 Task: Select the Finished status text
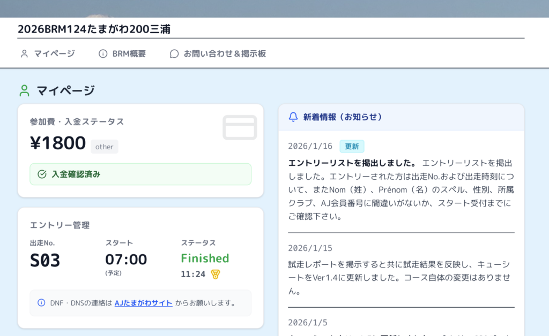click(205, 258)
